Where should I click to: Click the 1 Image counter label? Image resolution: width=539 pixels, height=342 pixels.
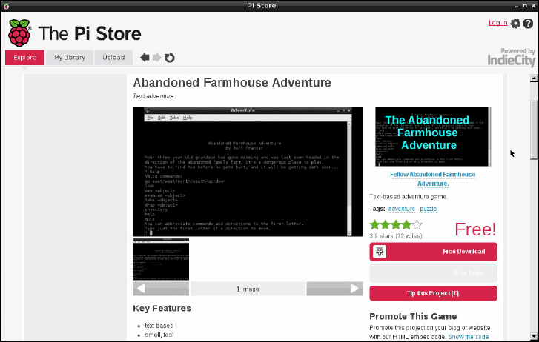248,289
